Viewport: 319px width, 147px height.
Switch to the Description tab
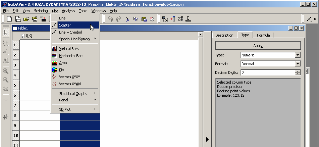224,35
